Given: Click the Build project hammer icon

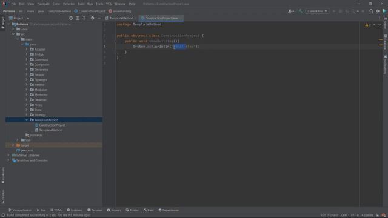Looking at the screenshot, I should point(301,11).
